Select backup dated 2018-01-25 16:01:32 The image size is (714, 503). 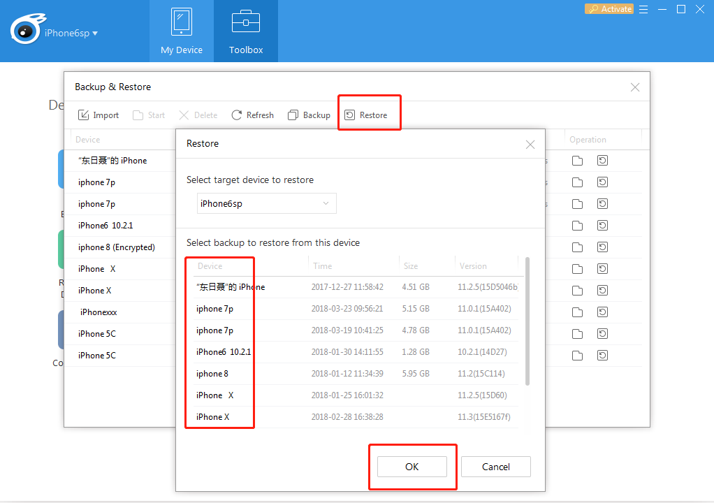(356, 395)
